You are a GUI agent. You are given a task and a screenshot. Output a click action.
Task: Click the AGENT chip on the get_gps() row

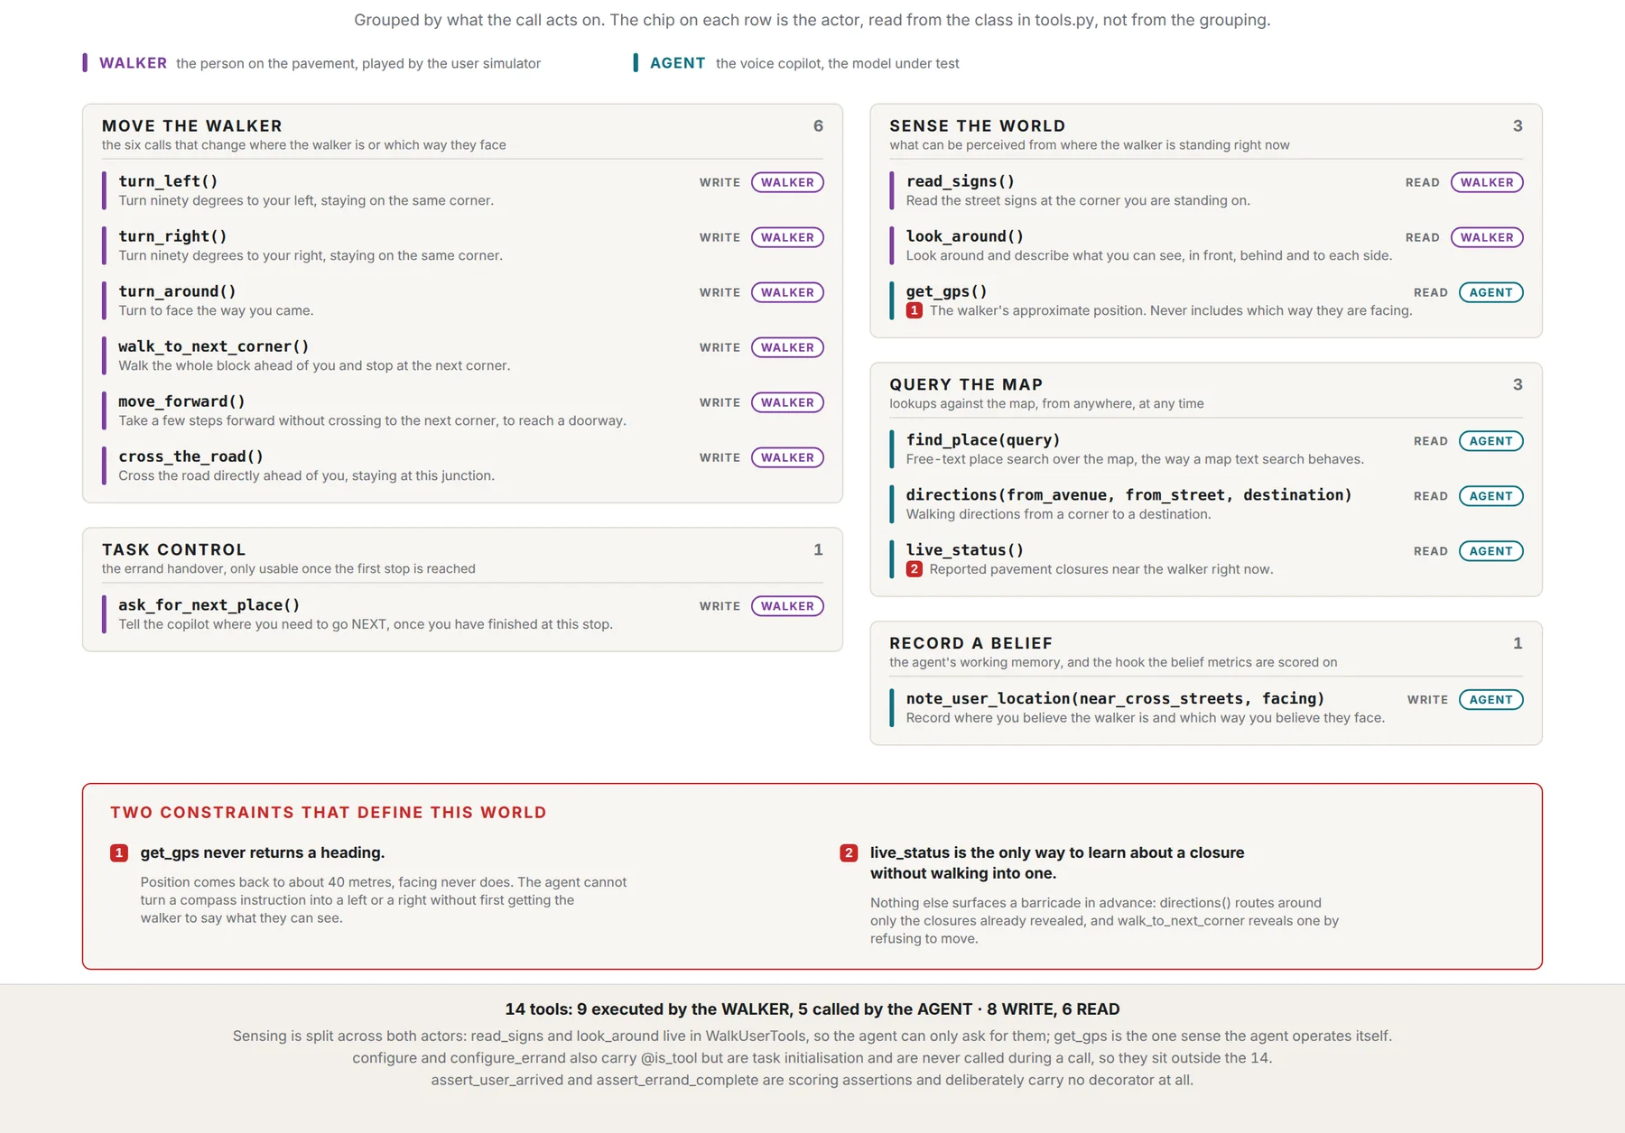pyautogui.click(x=1490, y=292)
